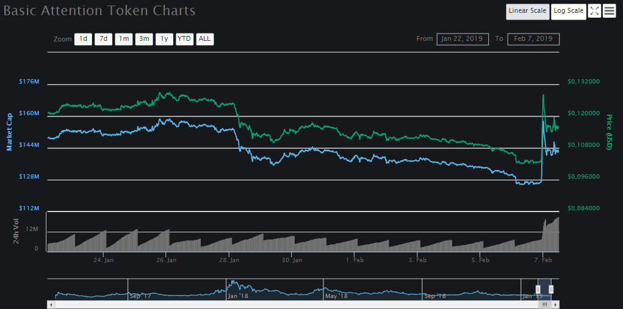Choose the 3m zoom option
The height and width of the screenshot is (309, 623).
pyautogui.click(x=144, y=39)
